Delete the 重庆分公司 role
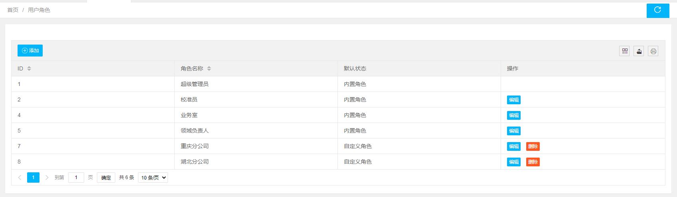 tap(533, 146)
